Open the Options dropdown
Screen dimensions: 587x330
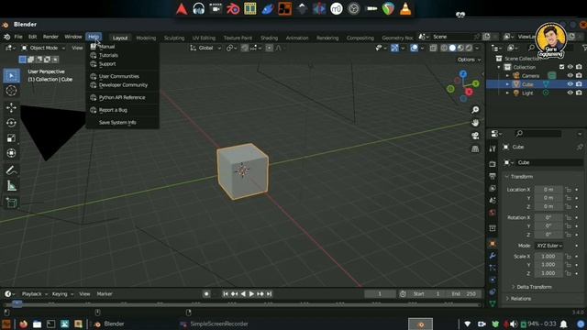coord(469,60)
